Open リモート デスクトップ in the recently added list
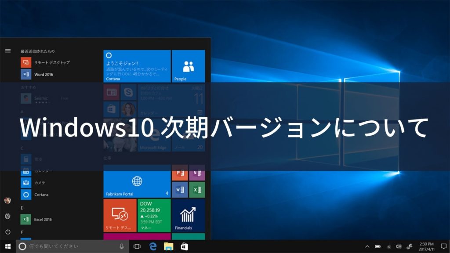 click(x=45, y=62)
